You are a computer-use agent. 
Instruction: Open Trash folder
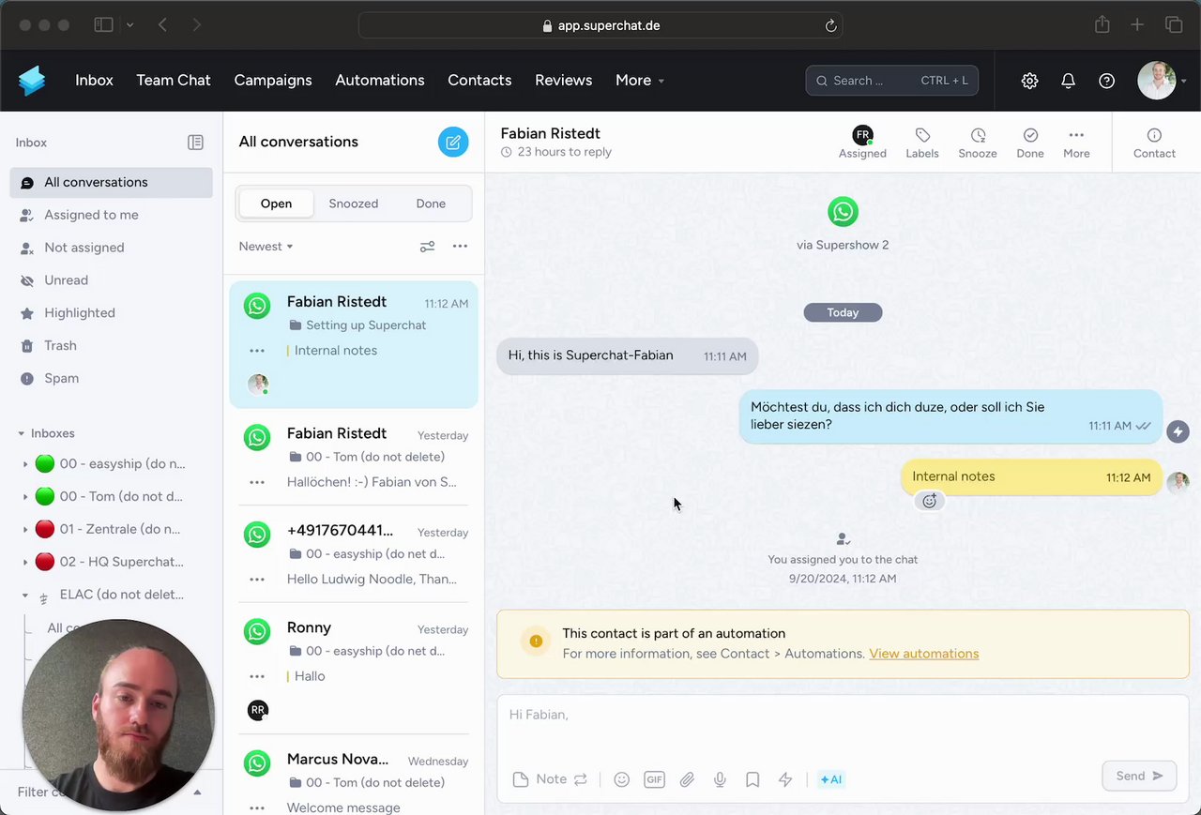tap(111, 346)
